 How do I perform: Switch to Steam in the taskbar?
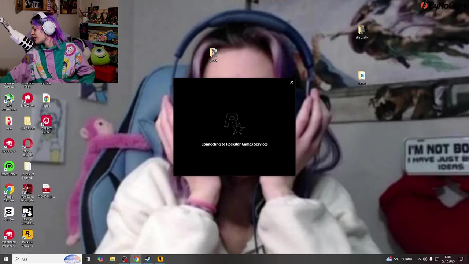(148, 259)
